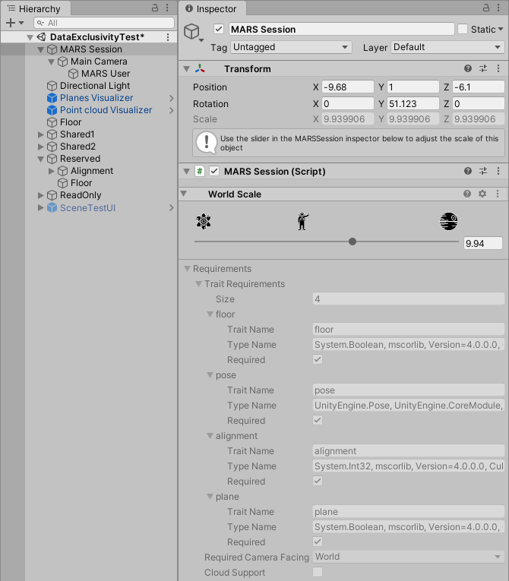The image size is (509, 581).
Task: Open MARS Session Script three-dot menu
Action: (x=498, y=171)
